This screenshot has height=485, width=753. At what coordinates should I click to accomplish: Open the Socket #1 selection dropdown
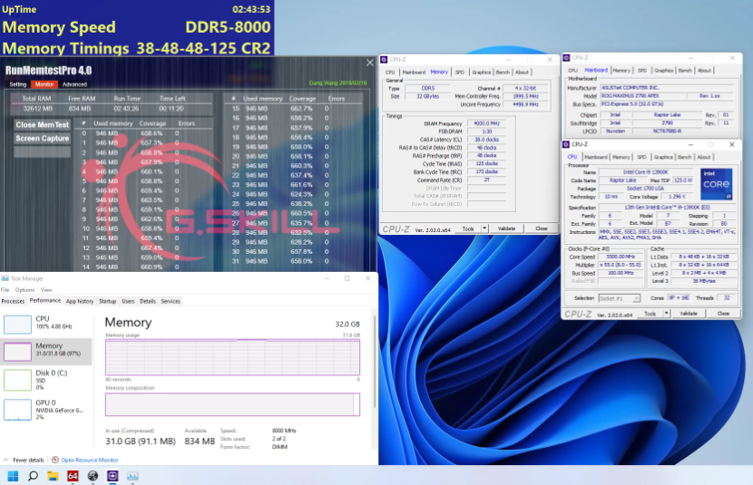coord(620,298)
